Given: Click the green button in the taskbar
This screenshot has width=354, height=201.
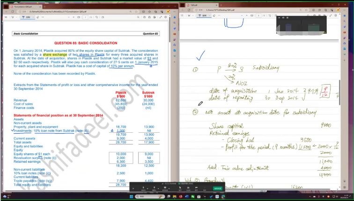Looking at the screenshot, I should coord(218,188).
